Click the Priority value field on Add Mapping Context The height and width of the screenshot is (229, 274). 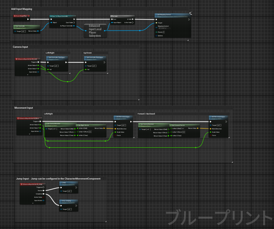(164, 32)
